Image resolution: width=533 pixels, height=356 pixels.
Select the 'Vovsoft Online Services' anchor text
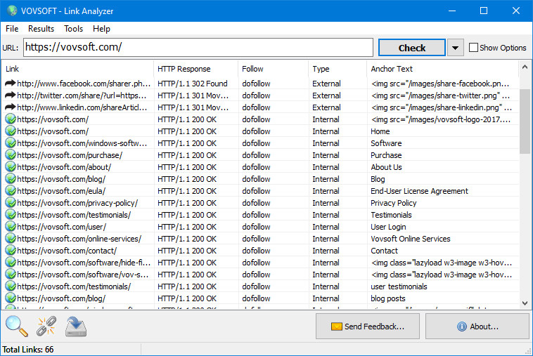(410, 239)
